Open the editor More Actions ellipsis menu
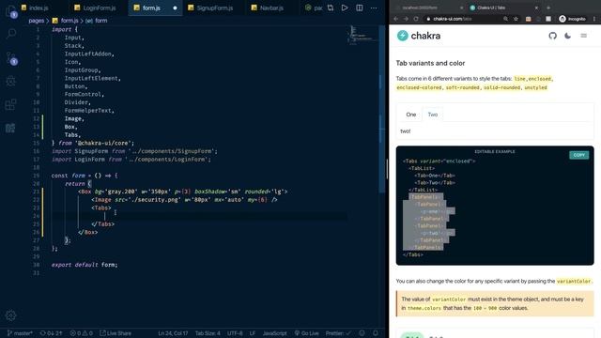 point(374,8)
